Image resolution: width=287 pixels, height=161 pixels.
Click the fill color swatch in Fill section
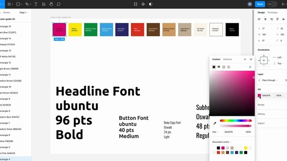[x=259, y=95]
